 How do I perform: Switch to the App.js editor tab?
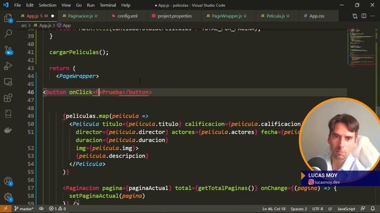(x=37, y=16)
